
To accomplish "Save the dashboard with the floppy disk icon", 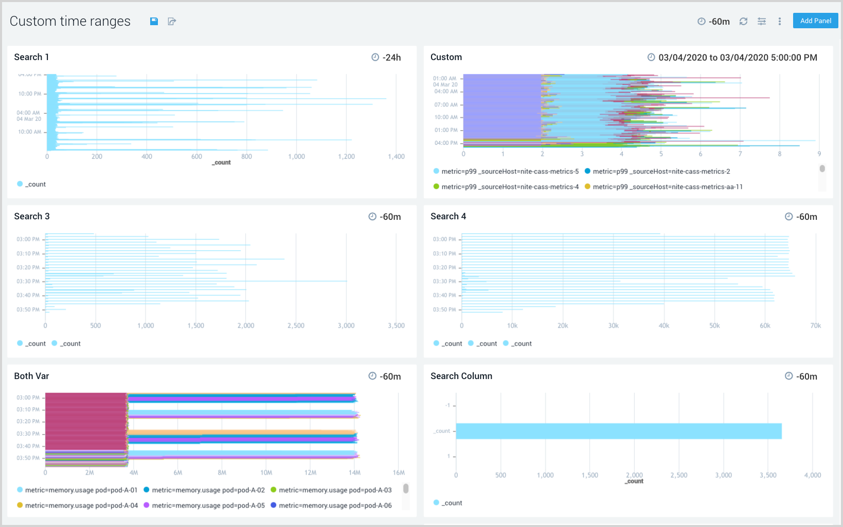I will (x=154, y=21).
